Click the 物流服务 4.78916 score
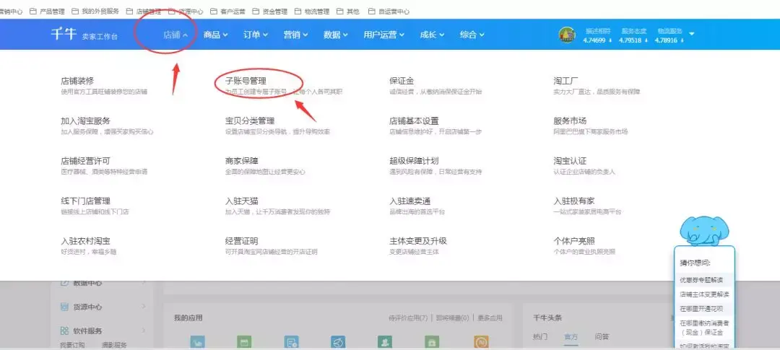Viewport: 780px width, 350px height. tap(669, 36)
